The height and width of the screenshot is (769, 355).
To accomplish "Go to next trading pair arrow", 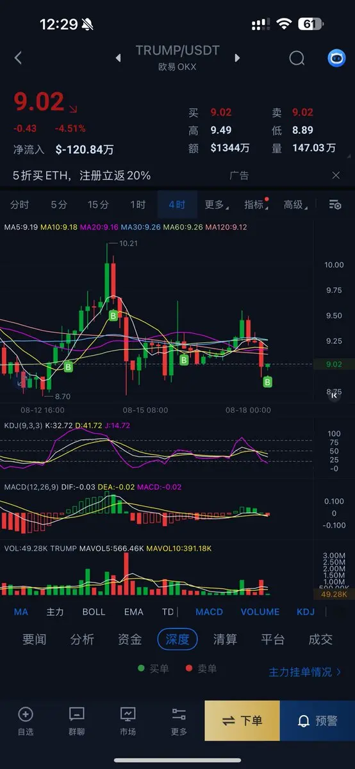I will tap(237, 58).
